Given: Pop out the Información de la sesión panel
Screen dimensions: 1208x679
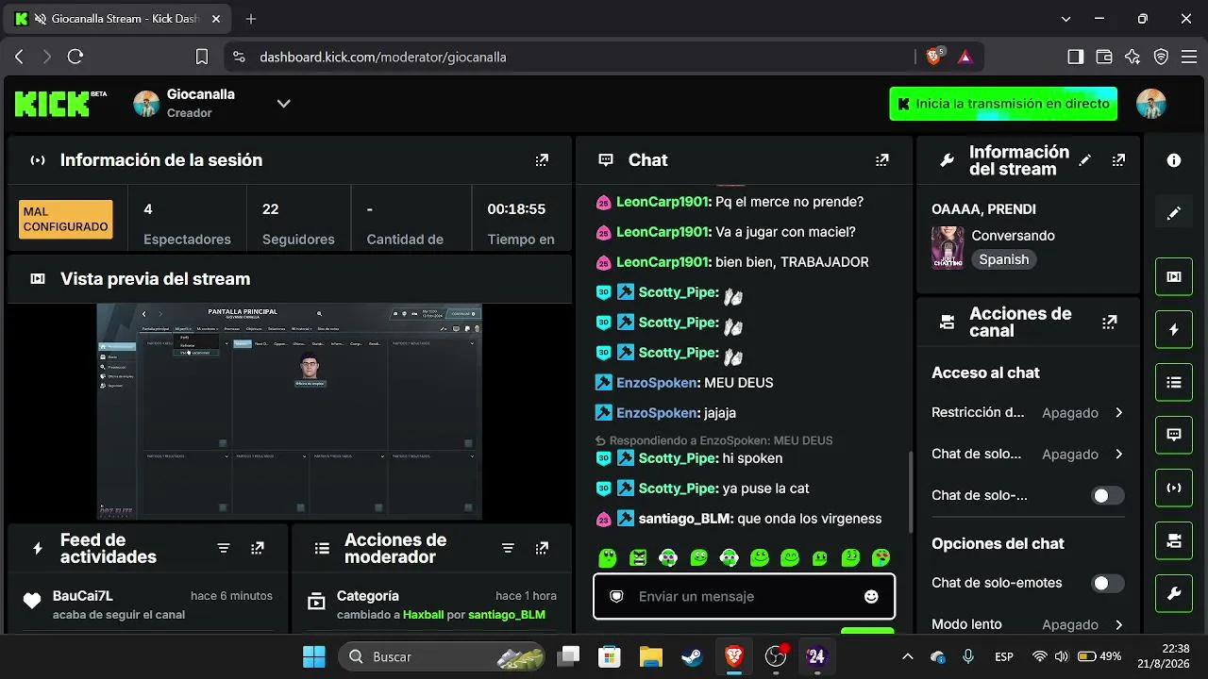Looking at the screenshot, I should pos(542,160).
